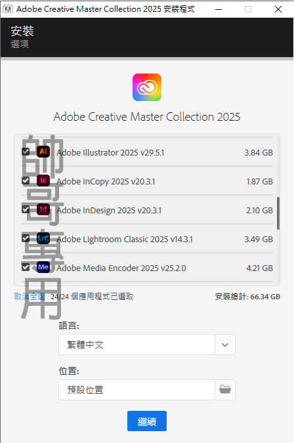Toggle the Adobe InDesign 2025 checkbox
This screenshot has height=443, width=294.
(26, 209)
